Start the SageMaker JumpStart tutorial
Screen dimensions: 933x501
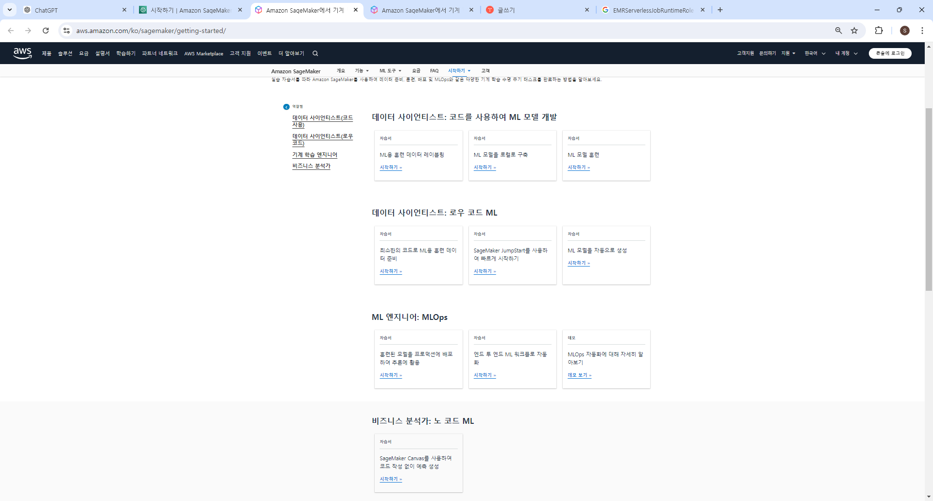tap(485, 271)
